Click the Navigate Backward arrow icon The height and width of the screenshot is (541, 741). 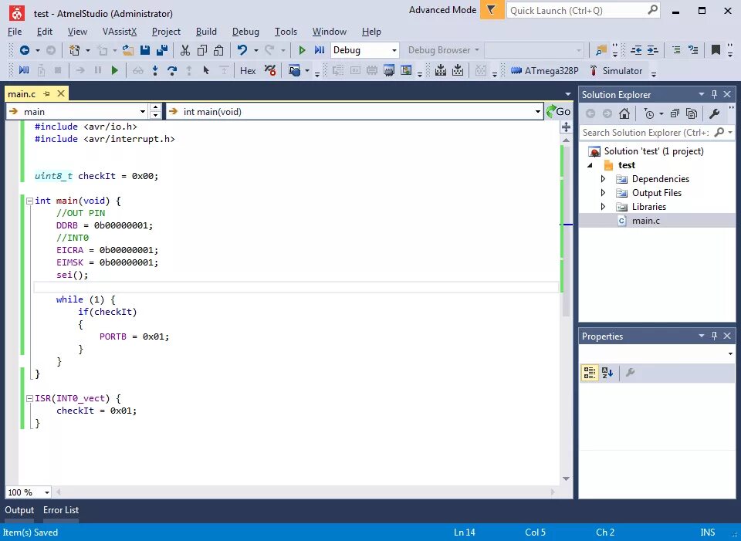click(x=25, y=50)
